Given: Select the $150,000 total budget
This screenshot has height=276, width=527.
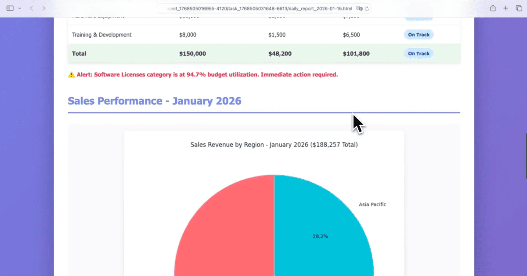Looking at the screenshot, I should coord(192,53).
